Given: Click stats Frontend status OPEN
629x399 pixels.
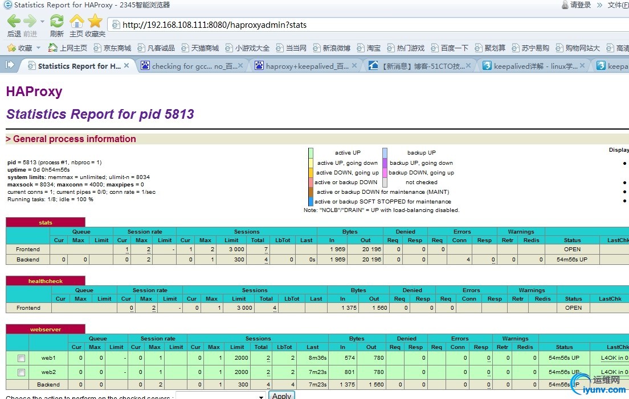Looking at the screenshot, I should tap(572, 249).
